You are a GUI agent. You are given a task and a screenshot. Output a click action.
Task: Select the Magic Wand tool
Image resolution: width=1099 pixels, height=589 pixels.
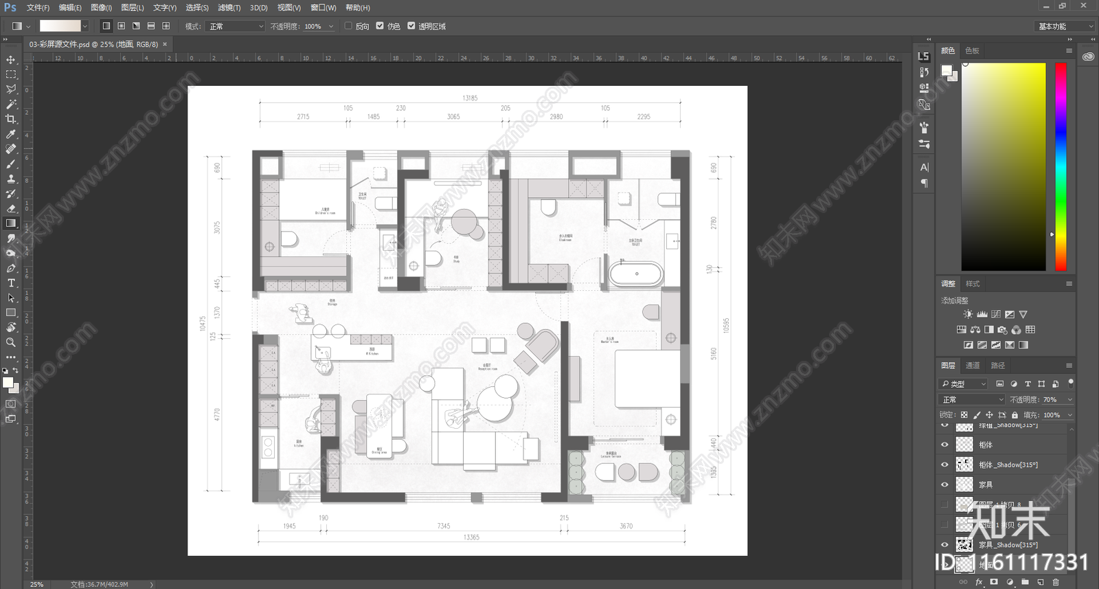click(x=11, y=104)
